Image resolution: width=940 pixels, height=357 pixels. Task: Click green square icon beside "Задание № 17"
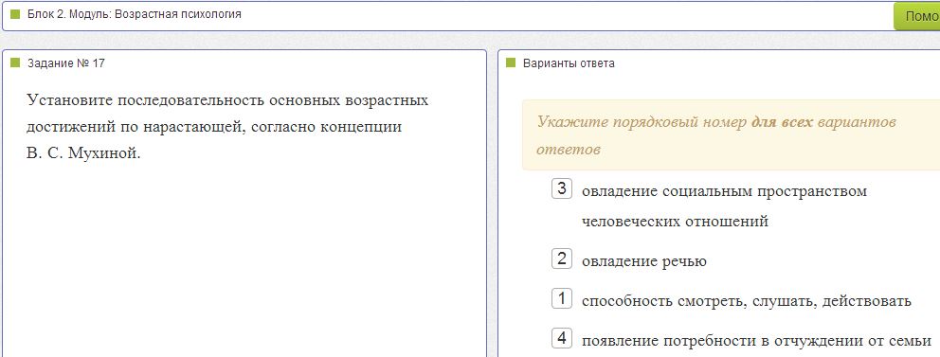point(15,62)
